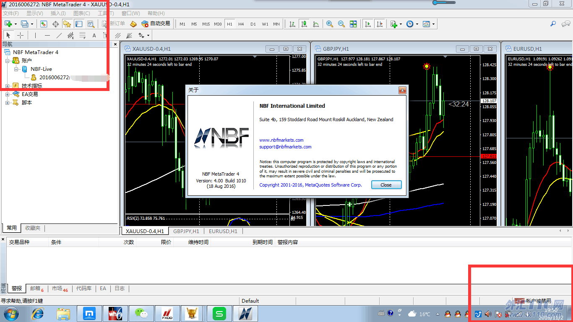Viewport: 573px width, 322px height.
Task: Toggle the Market Watch window icon
Action: tap(44, 24)
